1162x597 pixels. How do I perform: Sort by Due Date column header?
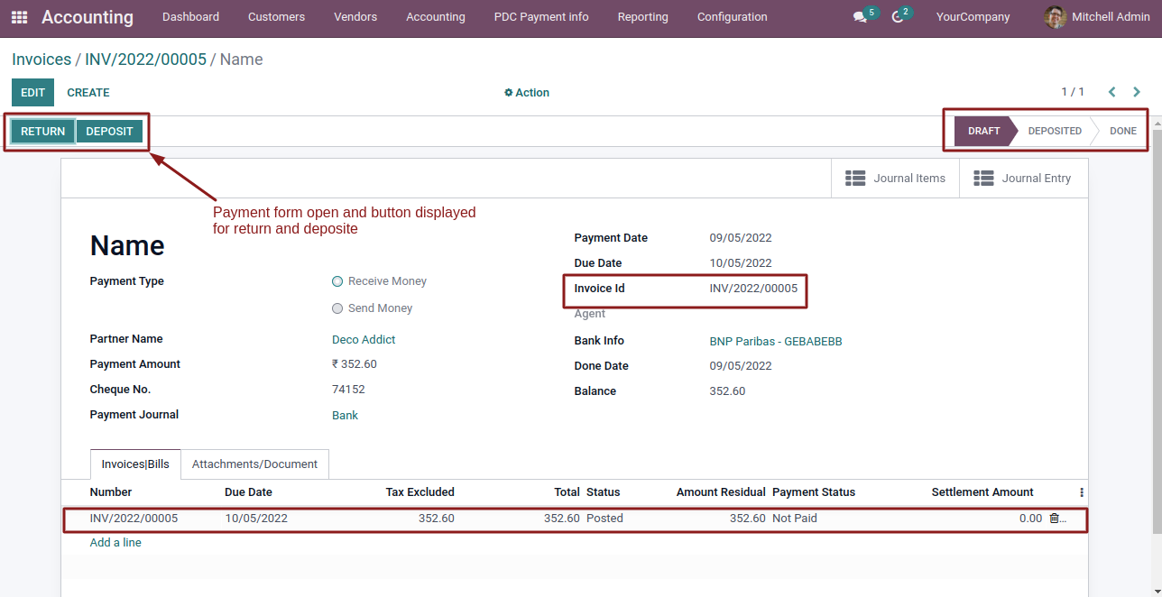pyautogui.click(x=248, y=492)
